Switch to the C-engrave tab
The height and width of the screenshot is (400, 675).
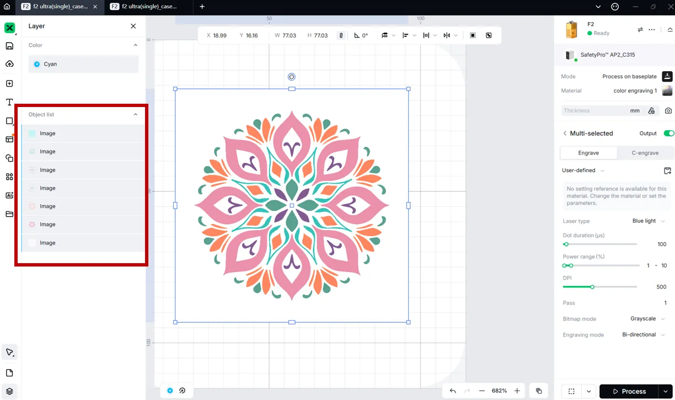coord(645,153)
